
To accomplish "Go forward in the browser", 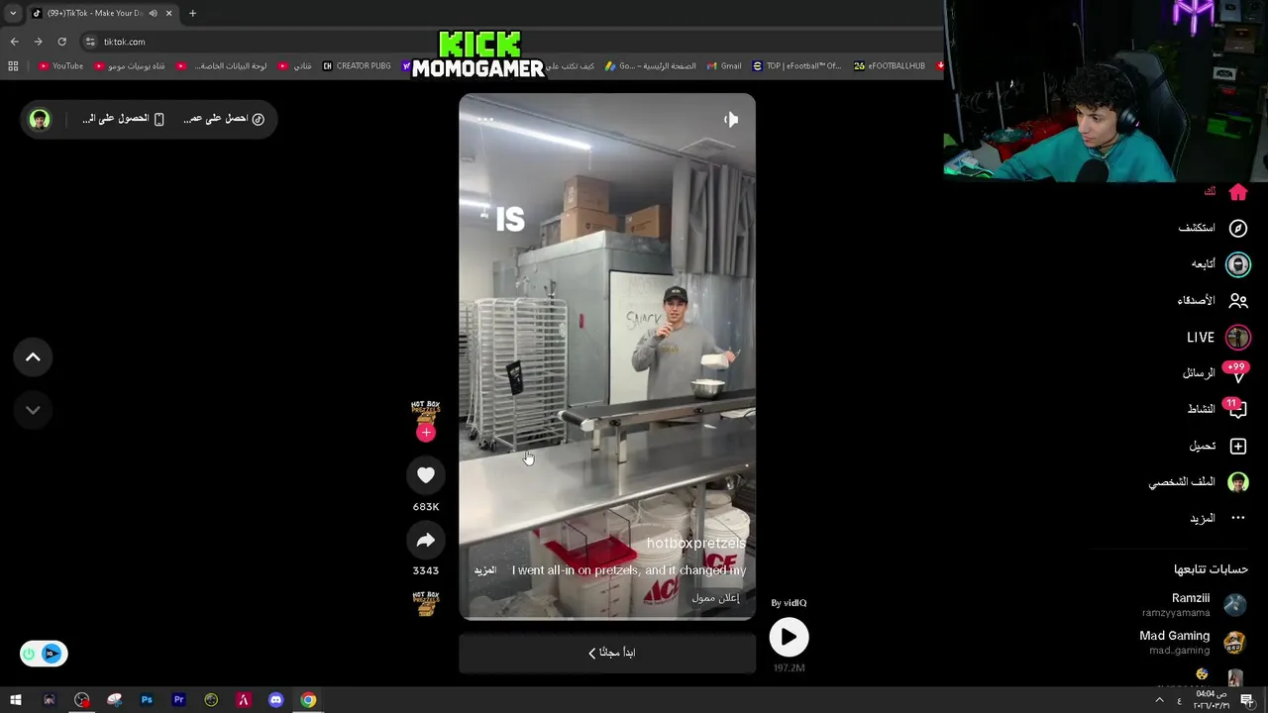I will pos(38,42).
